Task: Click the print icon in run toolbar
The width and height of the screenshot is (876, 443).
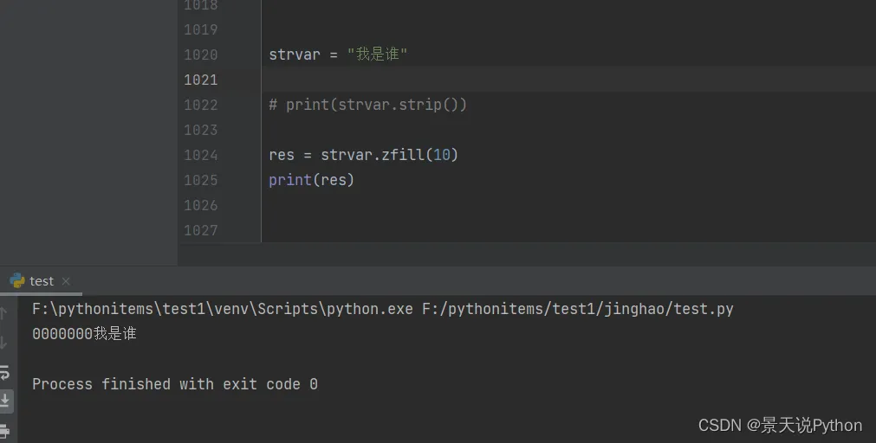Action: tap(4, 430)
